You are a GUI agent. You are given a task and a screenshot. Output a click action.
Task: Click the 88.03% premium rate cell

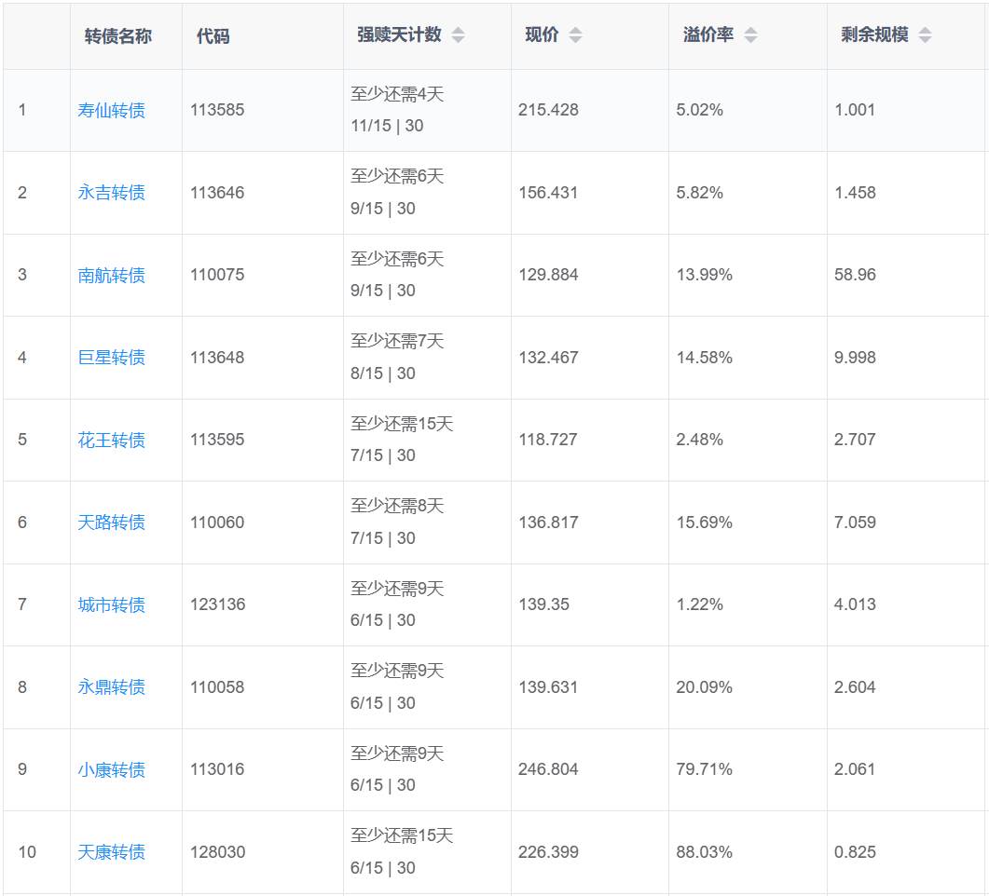click(705, 852)
